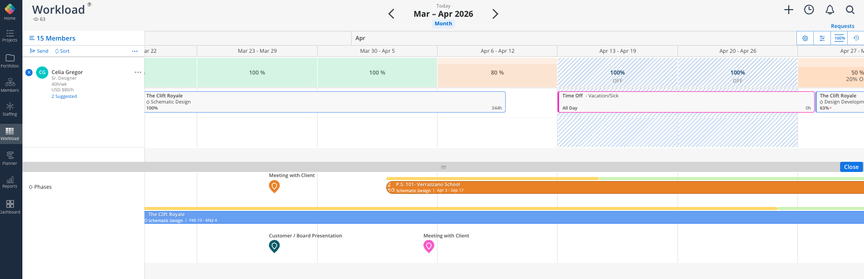Click the Requests link
Viewport: 864px width, 279px height.
pos(842,26)
